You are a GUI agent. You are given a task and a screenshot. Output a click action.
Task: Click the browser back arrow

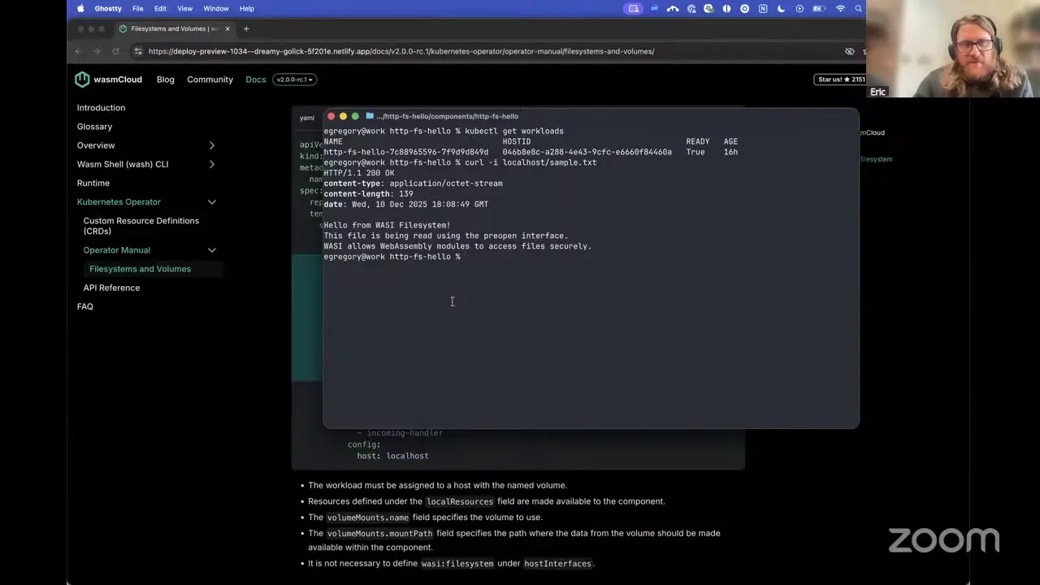point(78,51)
